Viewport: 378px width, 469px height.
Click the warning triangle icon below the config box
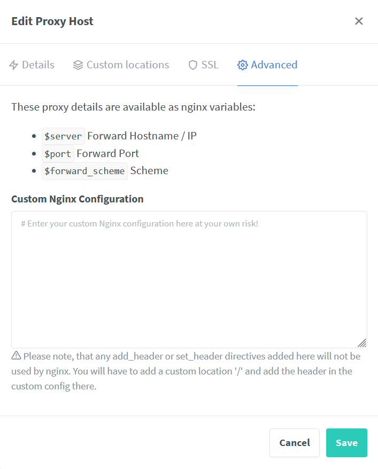click(15, 356)
